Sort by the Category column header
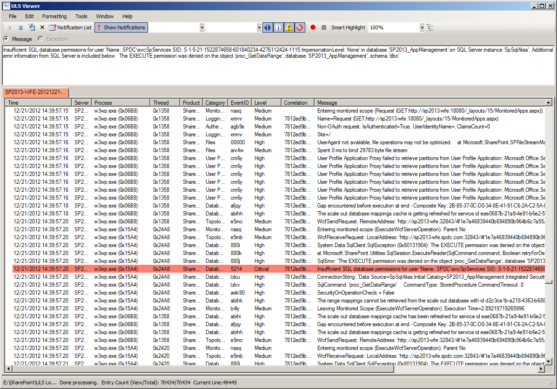557x389 pixels. 215,103
